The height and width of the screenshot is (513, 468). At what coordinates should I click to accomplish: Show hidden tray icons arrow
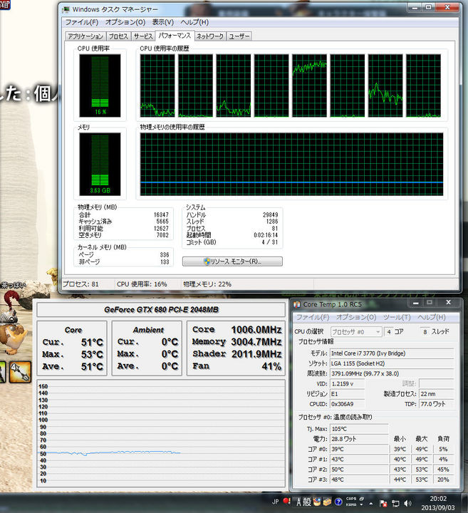371,503
